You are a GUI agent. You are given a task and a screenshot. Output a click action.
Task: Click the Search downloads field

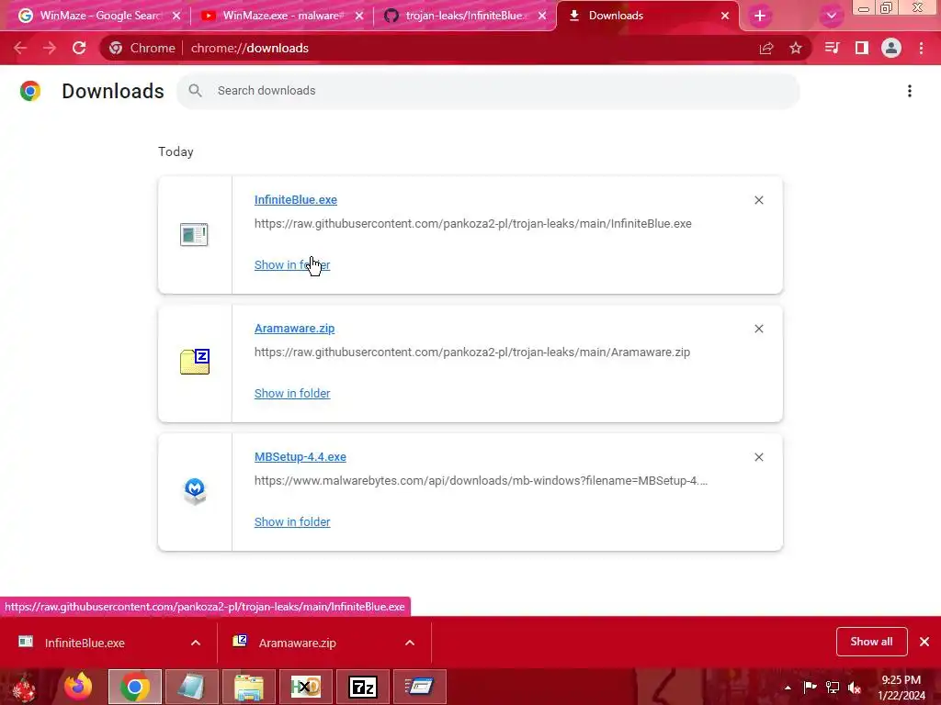click(488, 91)
